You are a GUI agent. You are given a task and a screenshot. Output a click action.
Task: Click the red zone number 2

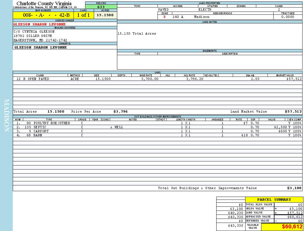(164, 17)
